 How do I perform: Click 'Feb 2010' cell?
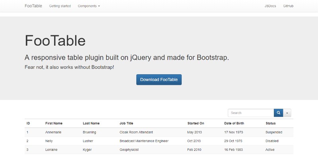[194, 150]
